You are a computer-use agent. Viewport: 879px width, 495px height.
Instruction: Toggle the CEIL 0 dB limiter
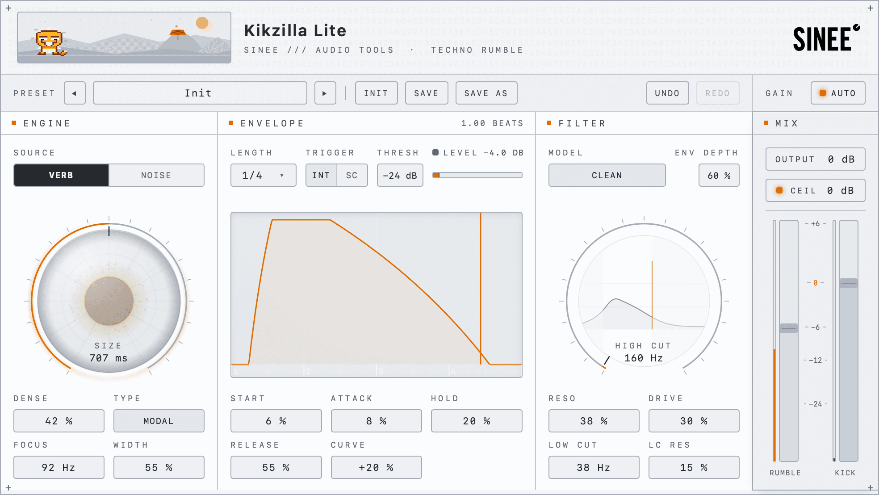pyautogui.click(x=816, y=190)
